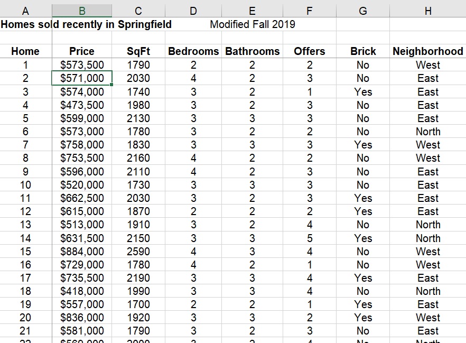This screenshot has height=343, width=466.
Task: Click SqFt value 1700 for home 19
Action: 138,304
